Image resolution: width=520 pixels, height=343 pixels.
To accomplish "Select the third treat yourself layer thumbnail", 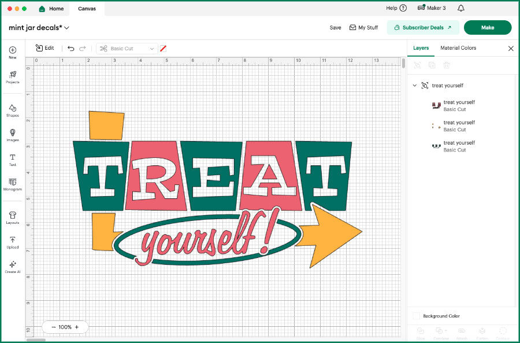I will (x=436, y=146).
